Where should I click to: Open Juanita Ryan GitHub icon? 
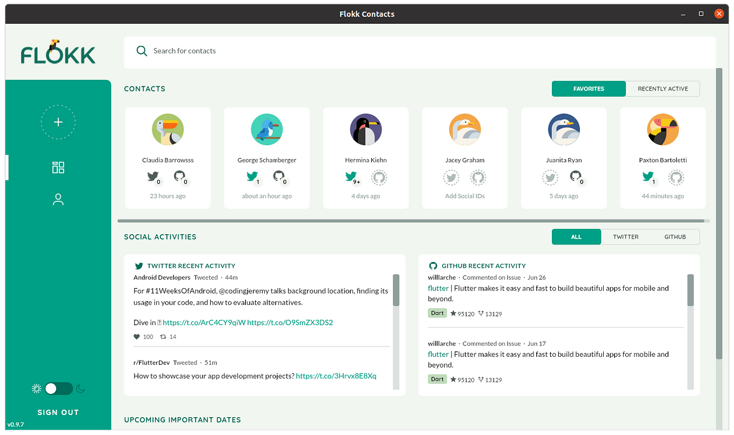tap(577, 176)
